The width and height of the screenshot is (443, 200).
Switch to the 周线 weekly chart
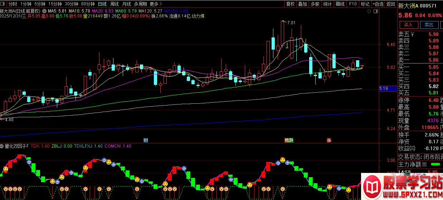click(115, 4)
